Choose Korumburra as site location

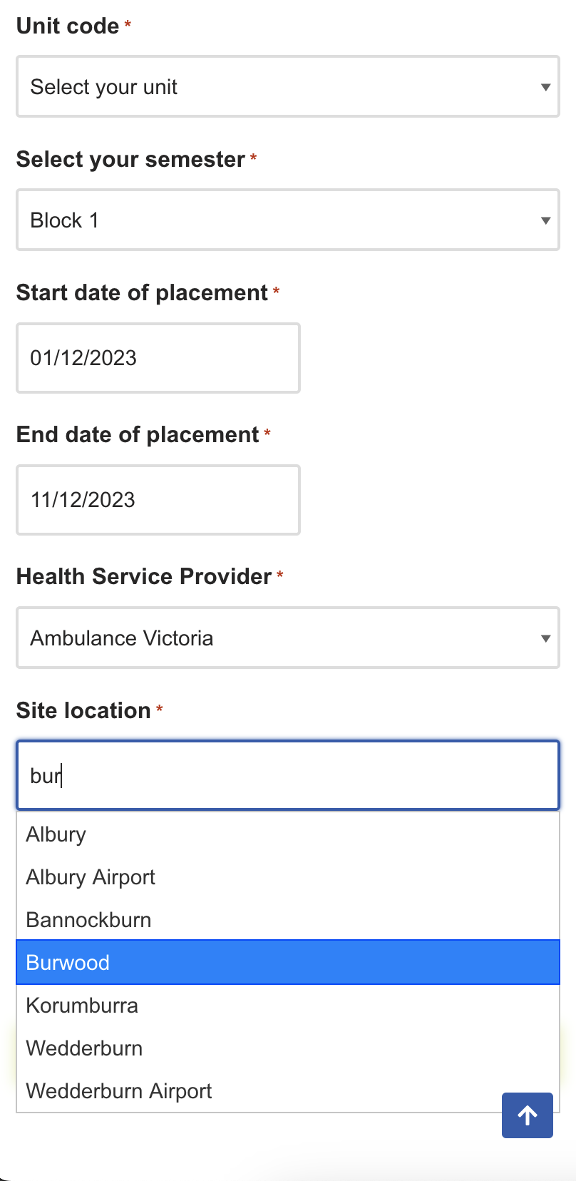[x=82, y=1006]
